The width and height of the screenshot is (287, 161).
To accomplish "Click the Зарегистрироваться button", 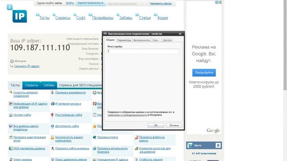I will pyautogui.click(x=90, y=3).
